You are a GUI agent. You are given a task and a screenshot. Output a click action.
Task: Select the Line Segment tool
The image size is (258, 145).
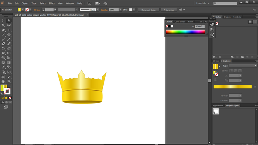(3, 35)
